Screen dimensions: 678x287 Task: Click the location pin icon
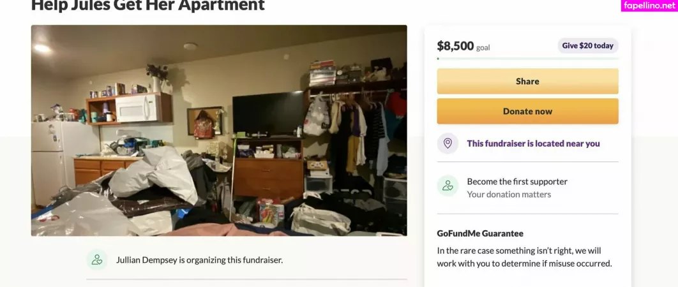click(x=448, y=143)
